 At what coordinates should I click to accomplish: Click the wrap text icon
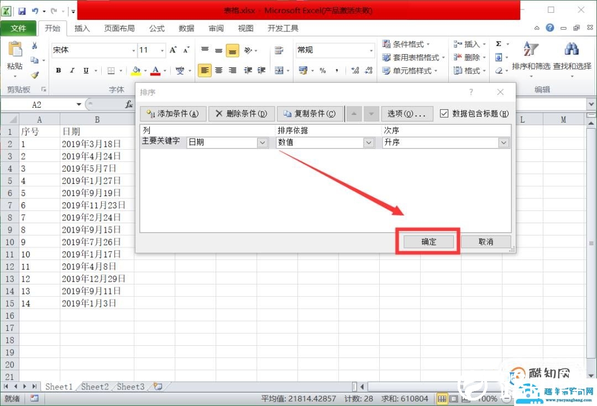click(279, 50)
